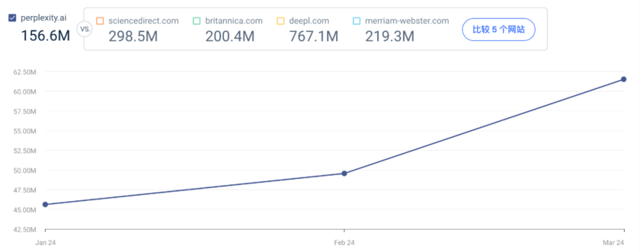Click the VS. circle badge
This screenshot has height=252, width=640.
click(85, 29)
